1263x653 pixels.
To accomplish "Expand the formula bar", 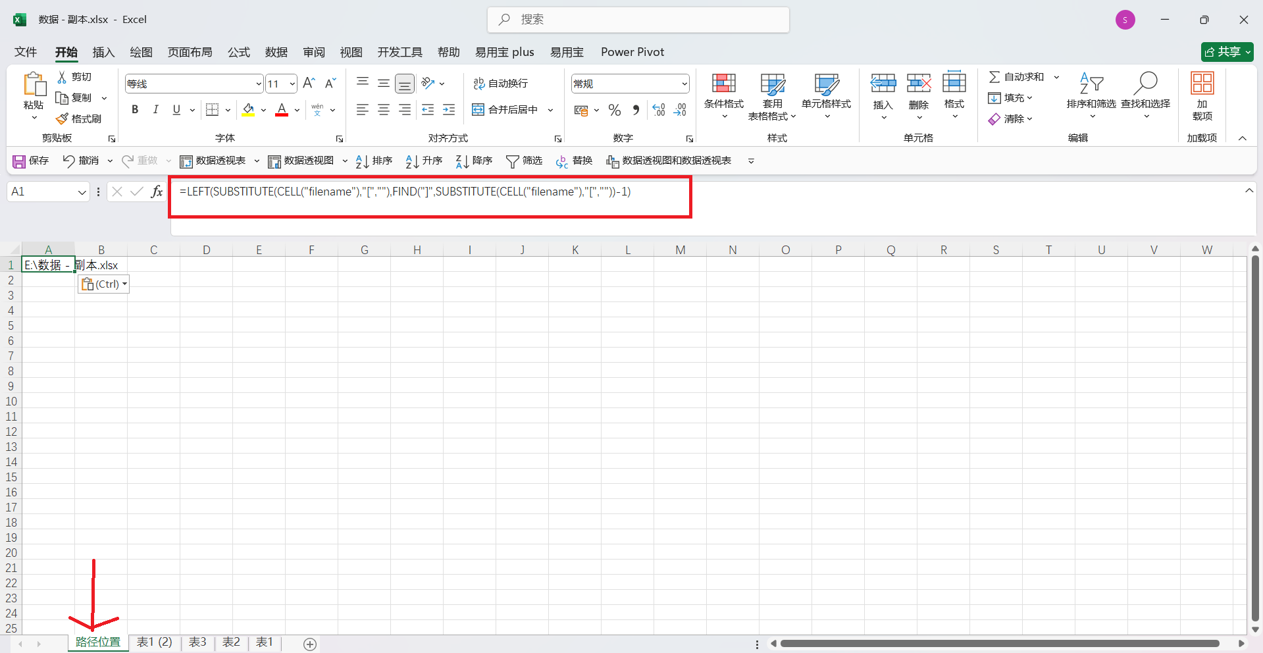I will click(x=1249, y=191).
